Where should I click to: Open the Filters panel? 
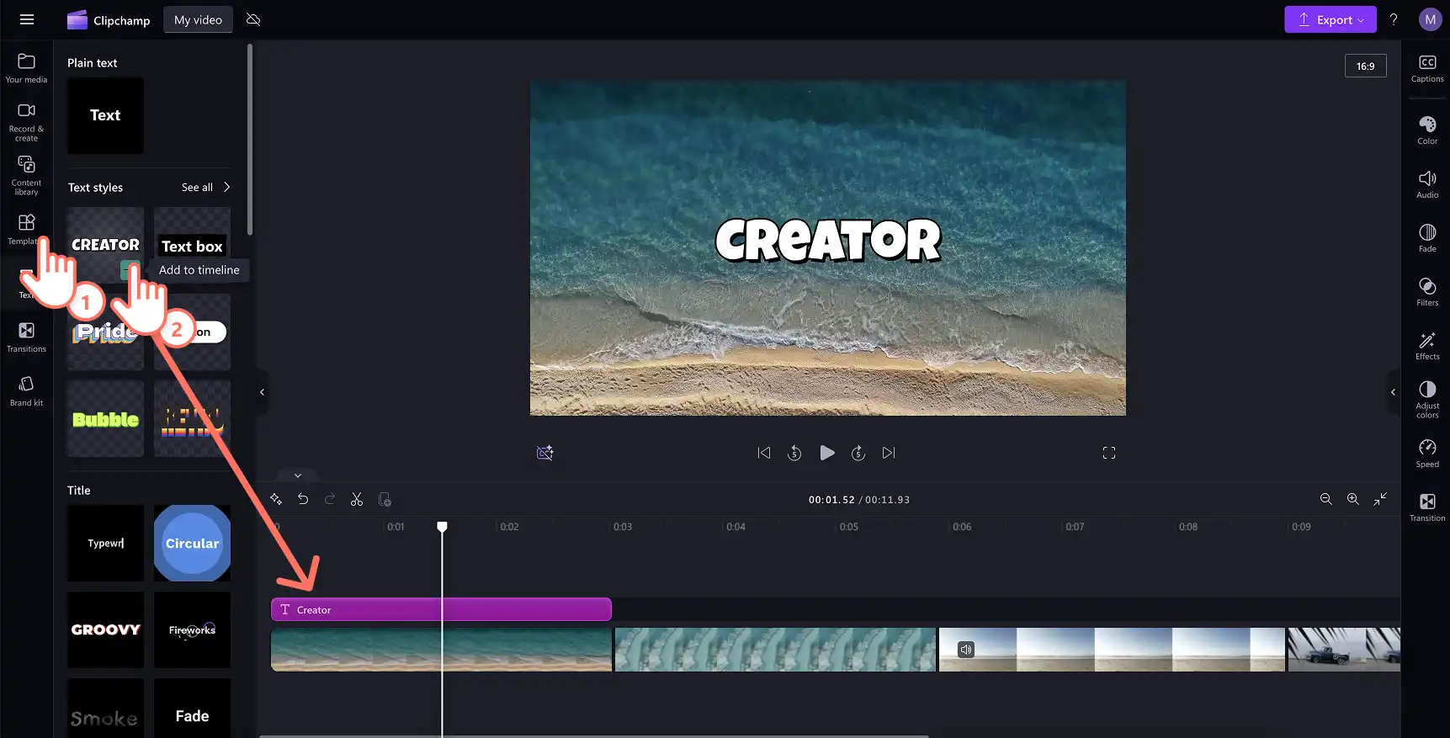[1427, 291]
